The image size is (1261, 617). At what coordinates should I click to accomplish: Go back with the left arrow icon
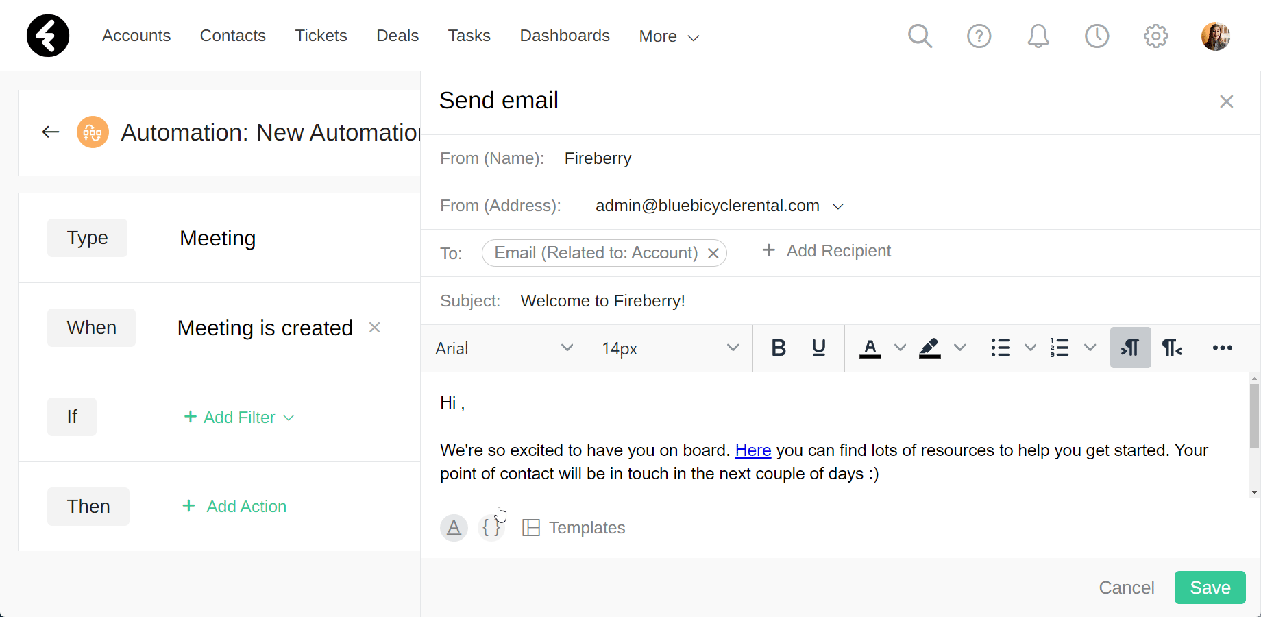pyautogui.click(x=51, y=132)
